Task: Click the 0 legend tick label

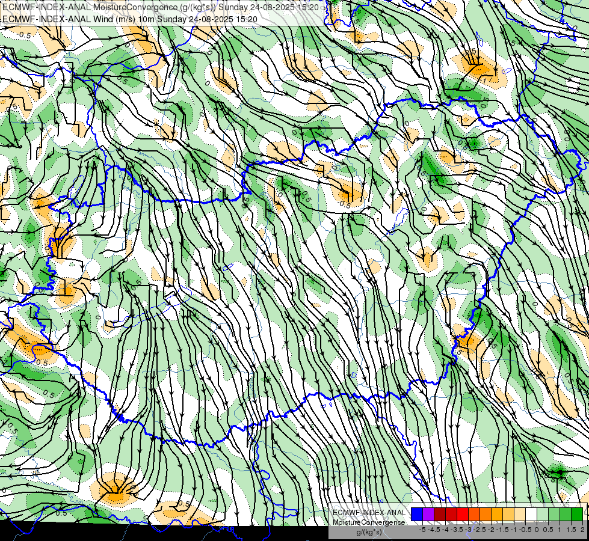Action: [x=537, y=530]
